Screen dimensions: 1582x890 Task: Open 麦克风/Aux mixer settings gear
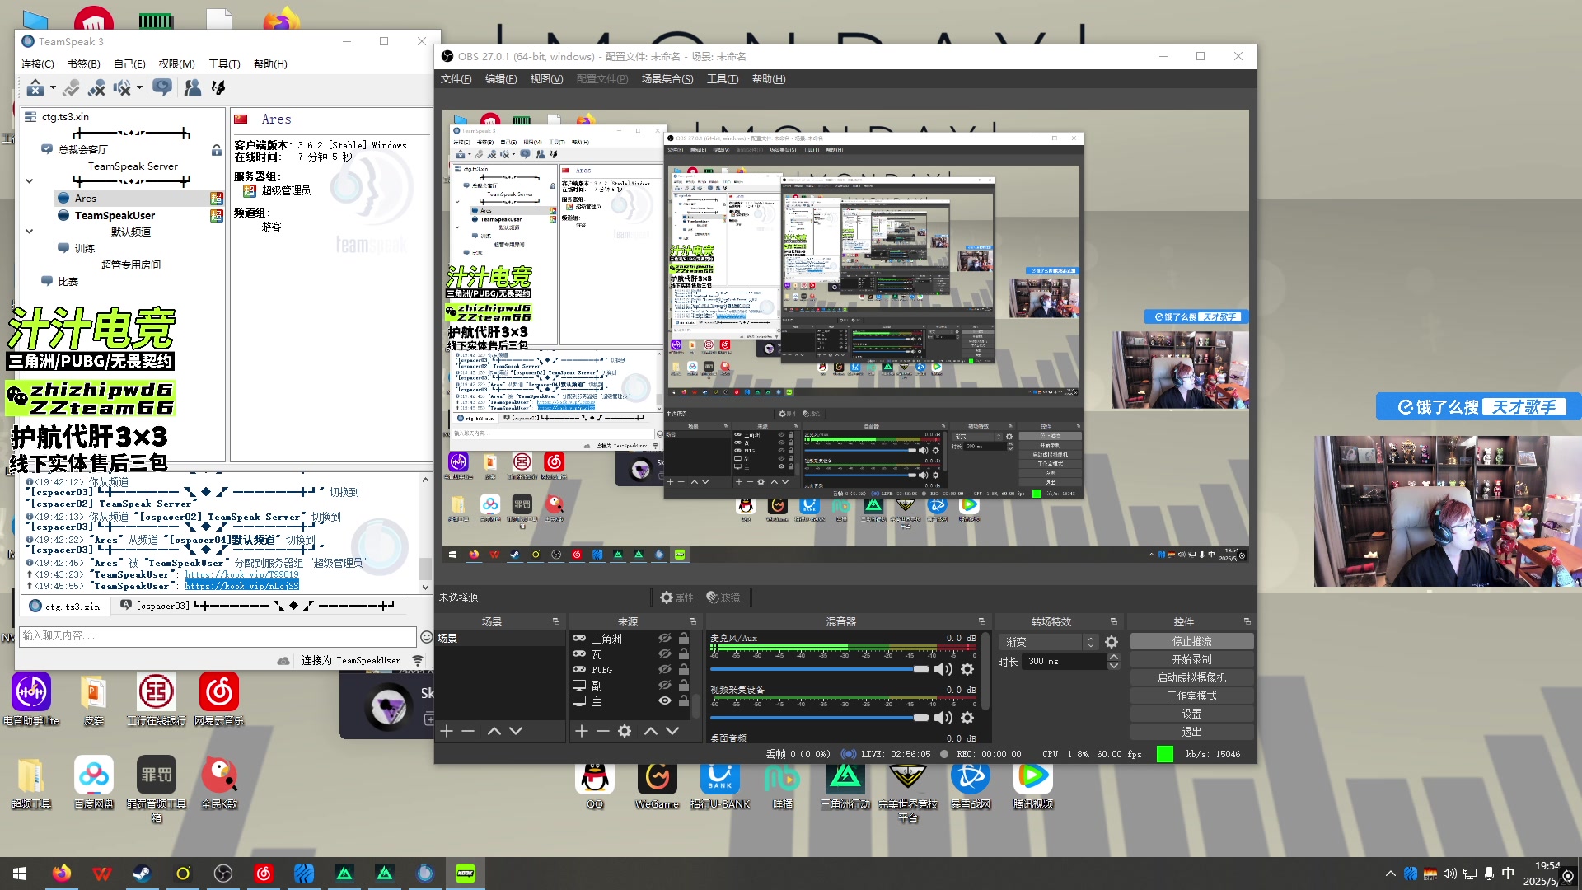(x=967, y=669)
